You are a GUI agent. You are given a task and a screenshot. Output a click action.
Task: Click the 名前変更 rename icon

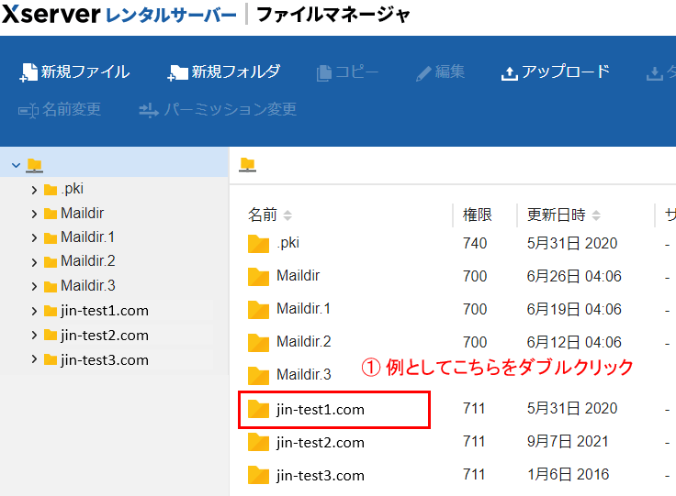[28, 111]
